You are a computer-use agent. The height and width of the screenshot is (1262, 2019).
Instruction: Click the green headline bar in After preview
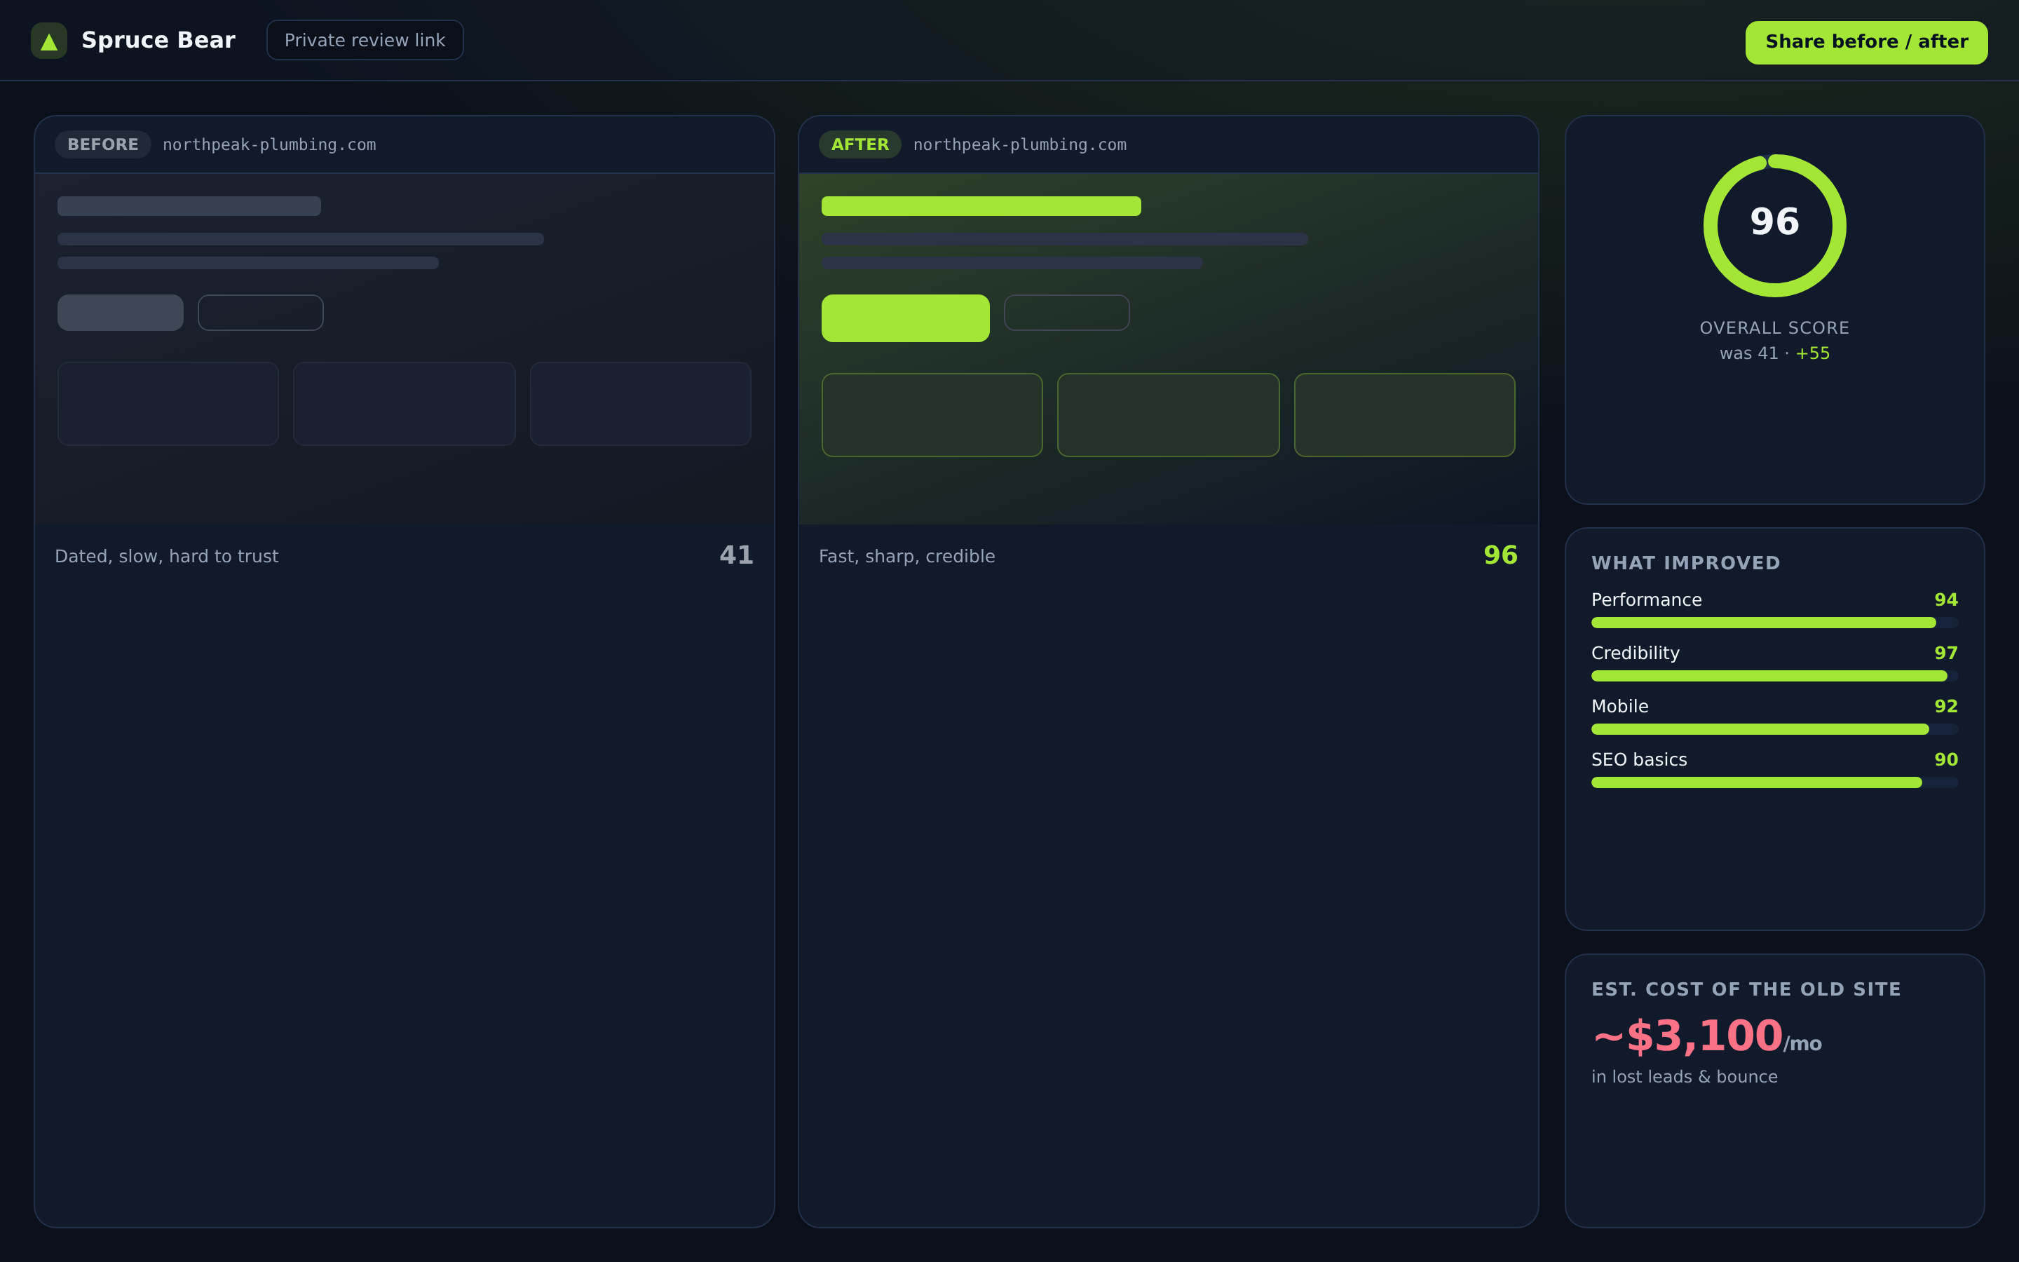(x=981, y=206)
